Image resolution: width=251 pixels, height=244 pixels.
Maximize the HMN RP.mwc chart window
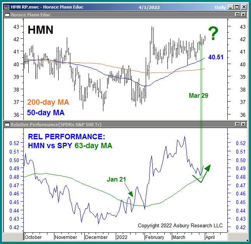237,7
